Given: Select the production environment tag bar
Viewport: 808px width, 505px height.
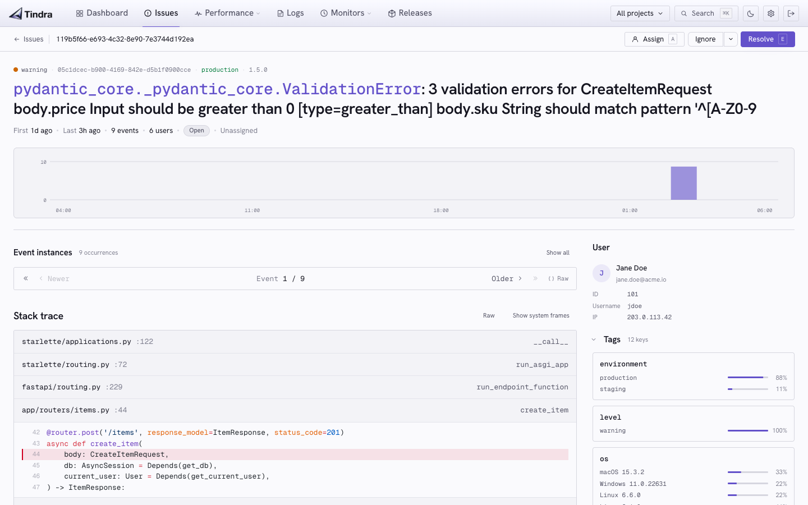Looking at the screenshot, I should (748, 378).
